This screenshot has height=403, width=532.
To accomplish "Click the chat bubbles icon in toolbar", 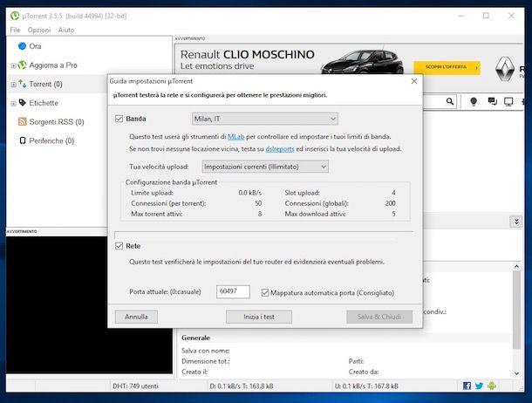I will 492,101.
